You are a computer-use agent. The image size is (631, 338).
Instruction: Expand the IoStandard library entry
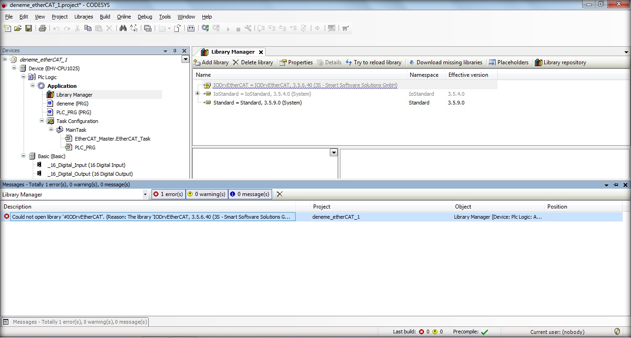[198, 94]
